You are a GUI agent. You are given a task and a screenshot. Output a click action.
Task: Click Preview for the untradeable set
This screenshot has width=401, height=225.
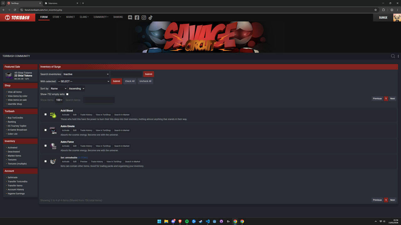pyautogui.click(x=84, y=162)
